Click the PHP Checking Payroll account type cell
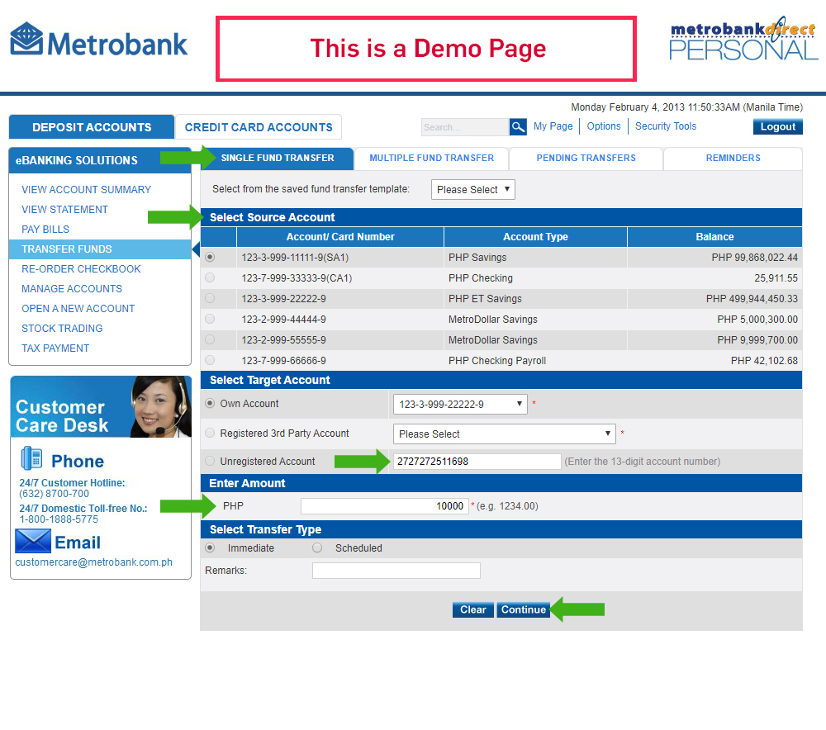Viewport: 826px width, 730px height. (535, 361)
